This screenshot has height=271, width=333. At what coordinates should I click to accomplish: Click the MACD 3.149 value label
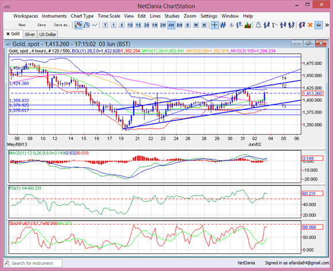(312, 158)
